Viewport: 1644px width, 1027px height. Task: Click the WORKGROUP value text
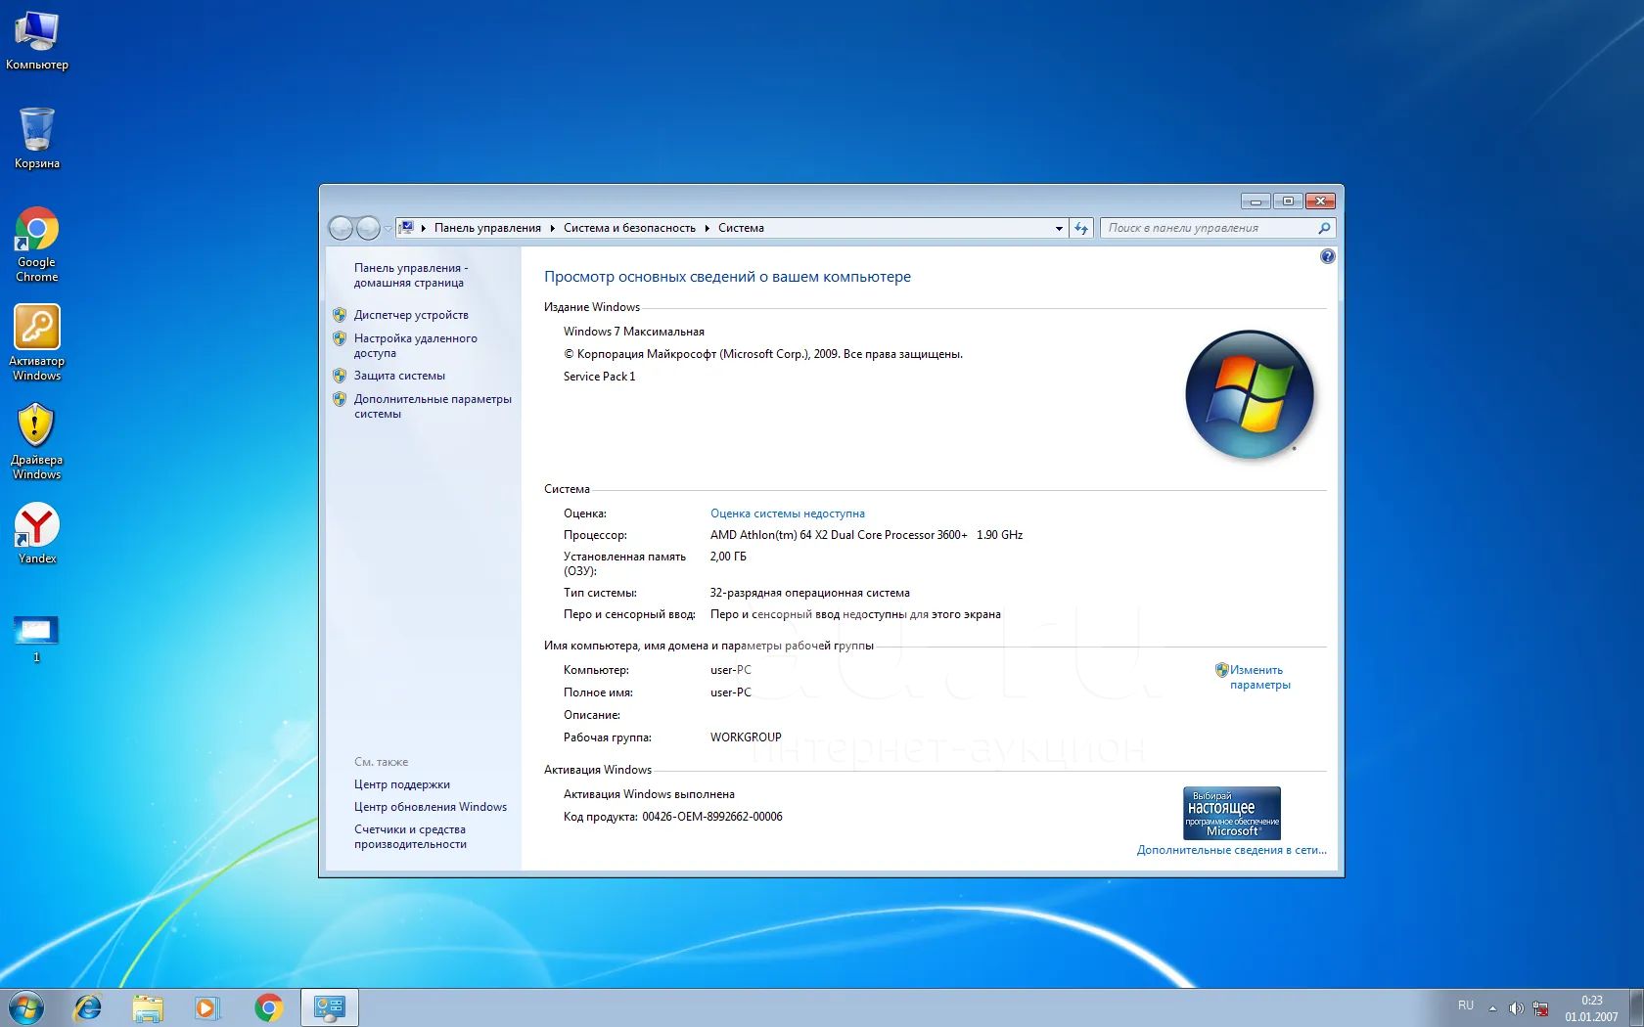(x=746, y=737)
